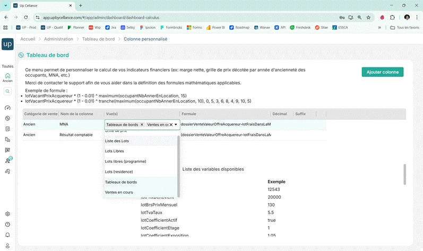
Task: Open Roadmap bookmark
Action: click(239, 28)
